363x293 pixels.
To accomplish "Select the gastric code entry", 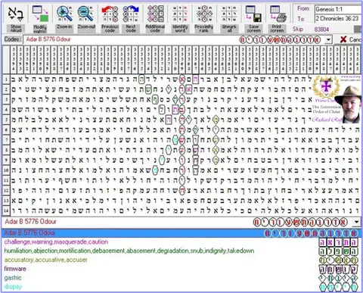I will click(x=13, y=278).
